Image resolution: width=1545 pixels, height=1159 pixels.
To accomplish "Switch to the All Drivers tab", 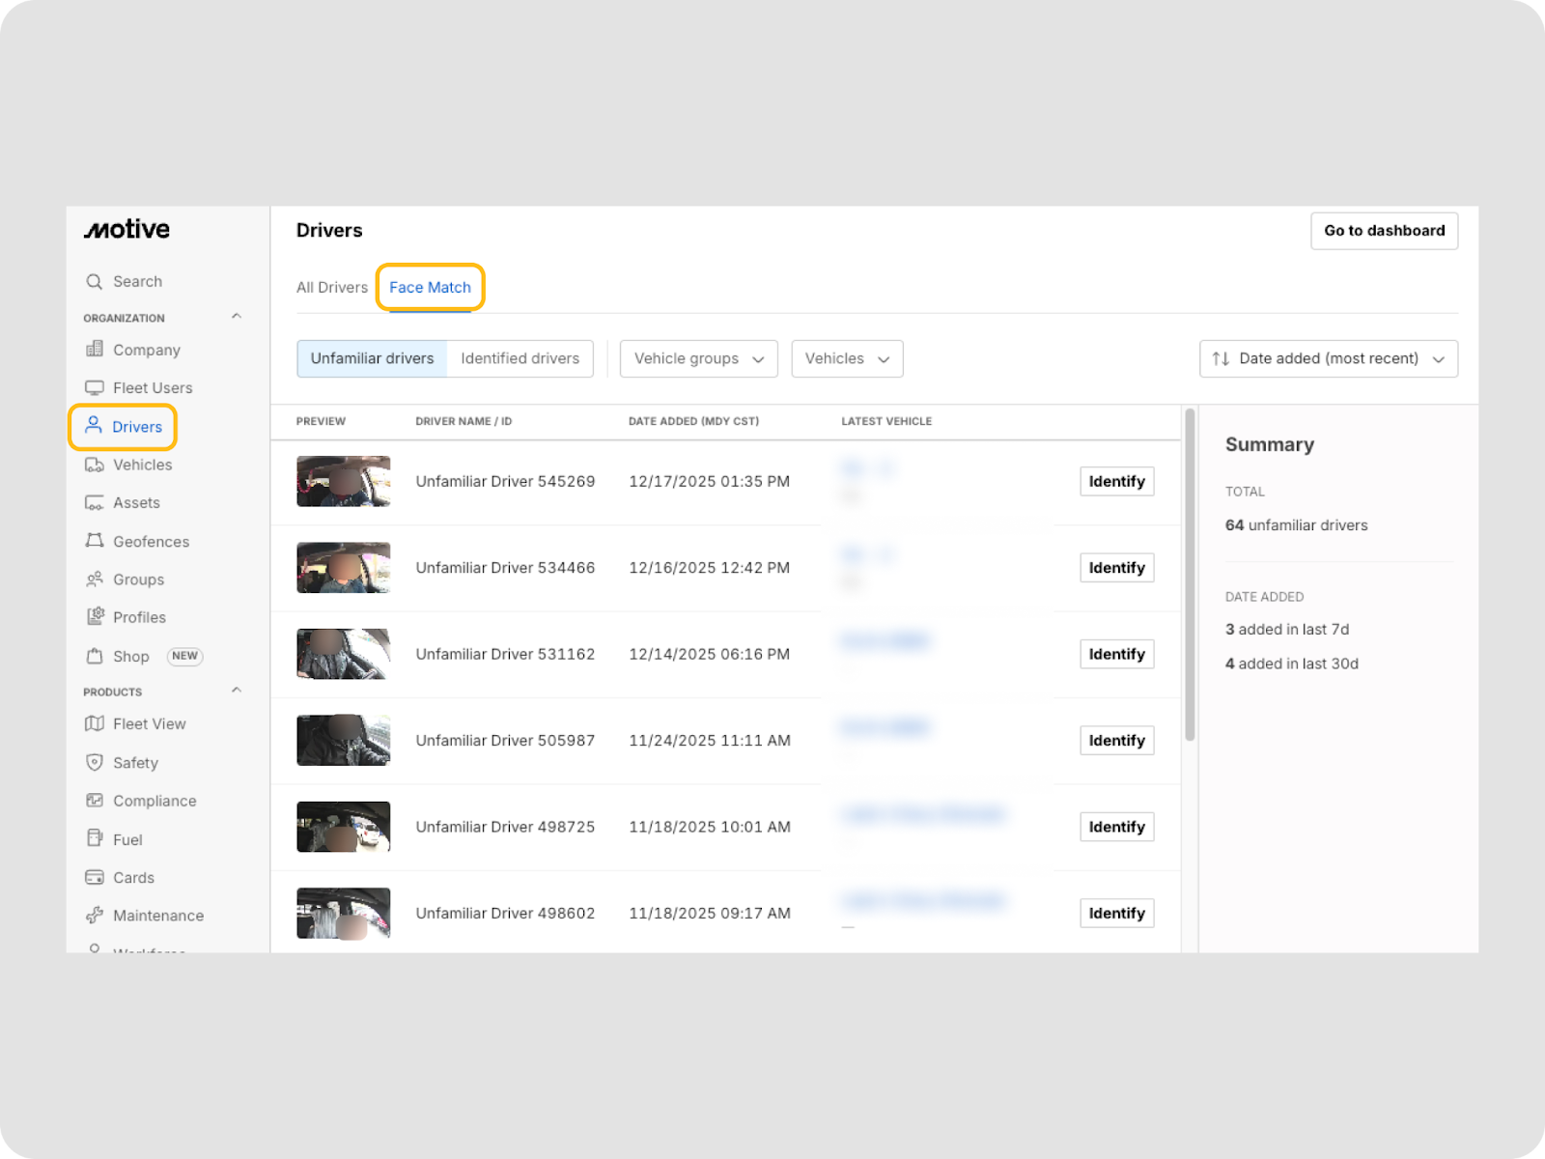I will point(331,288).
